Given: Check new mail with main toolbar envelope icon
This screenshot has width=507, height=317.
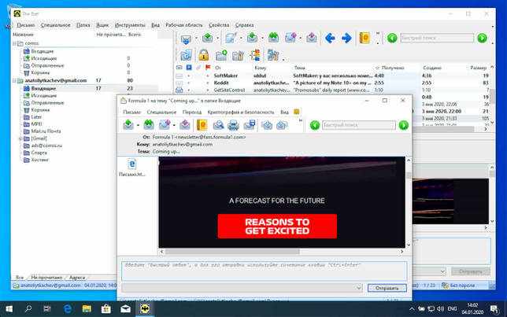Looking at the screenshot, I should tap(186, 39).
